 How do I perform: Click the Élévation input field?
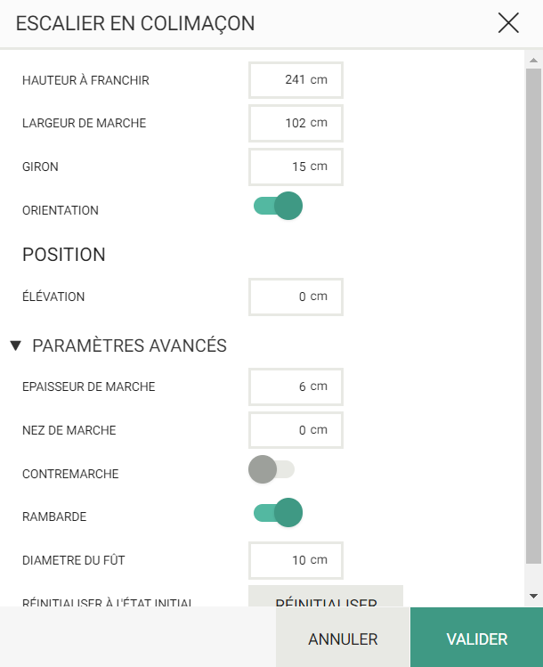tap(296, 297)
